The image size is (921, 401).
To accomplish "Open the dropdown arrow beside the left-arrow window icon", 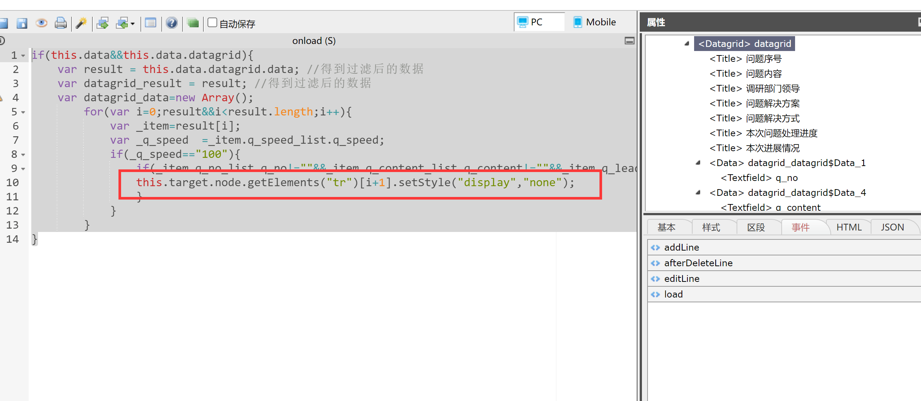I will point(133,24).
